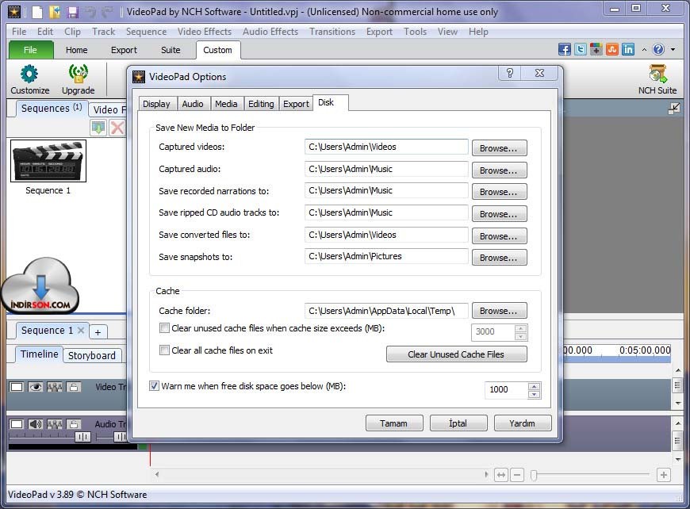Increase cache size limit spinner up arrow
The width and height of the screenshot is (690, 509).
click(x=520, y=328)
